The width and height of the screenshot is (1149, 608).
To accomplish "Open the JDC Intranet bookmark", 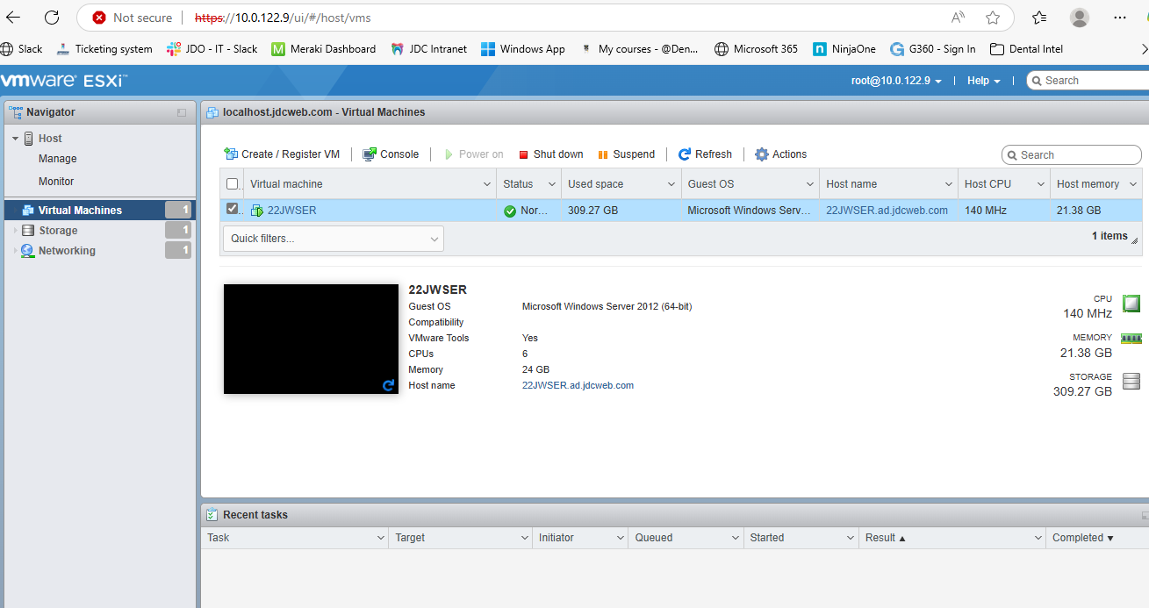I will 429,49.
